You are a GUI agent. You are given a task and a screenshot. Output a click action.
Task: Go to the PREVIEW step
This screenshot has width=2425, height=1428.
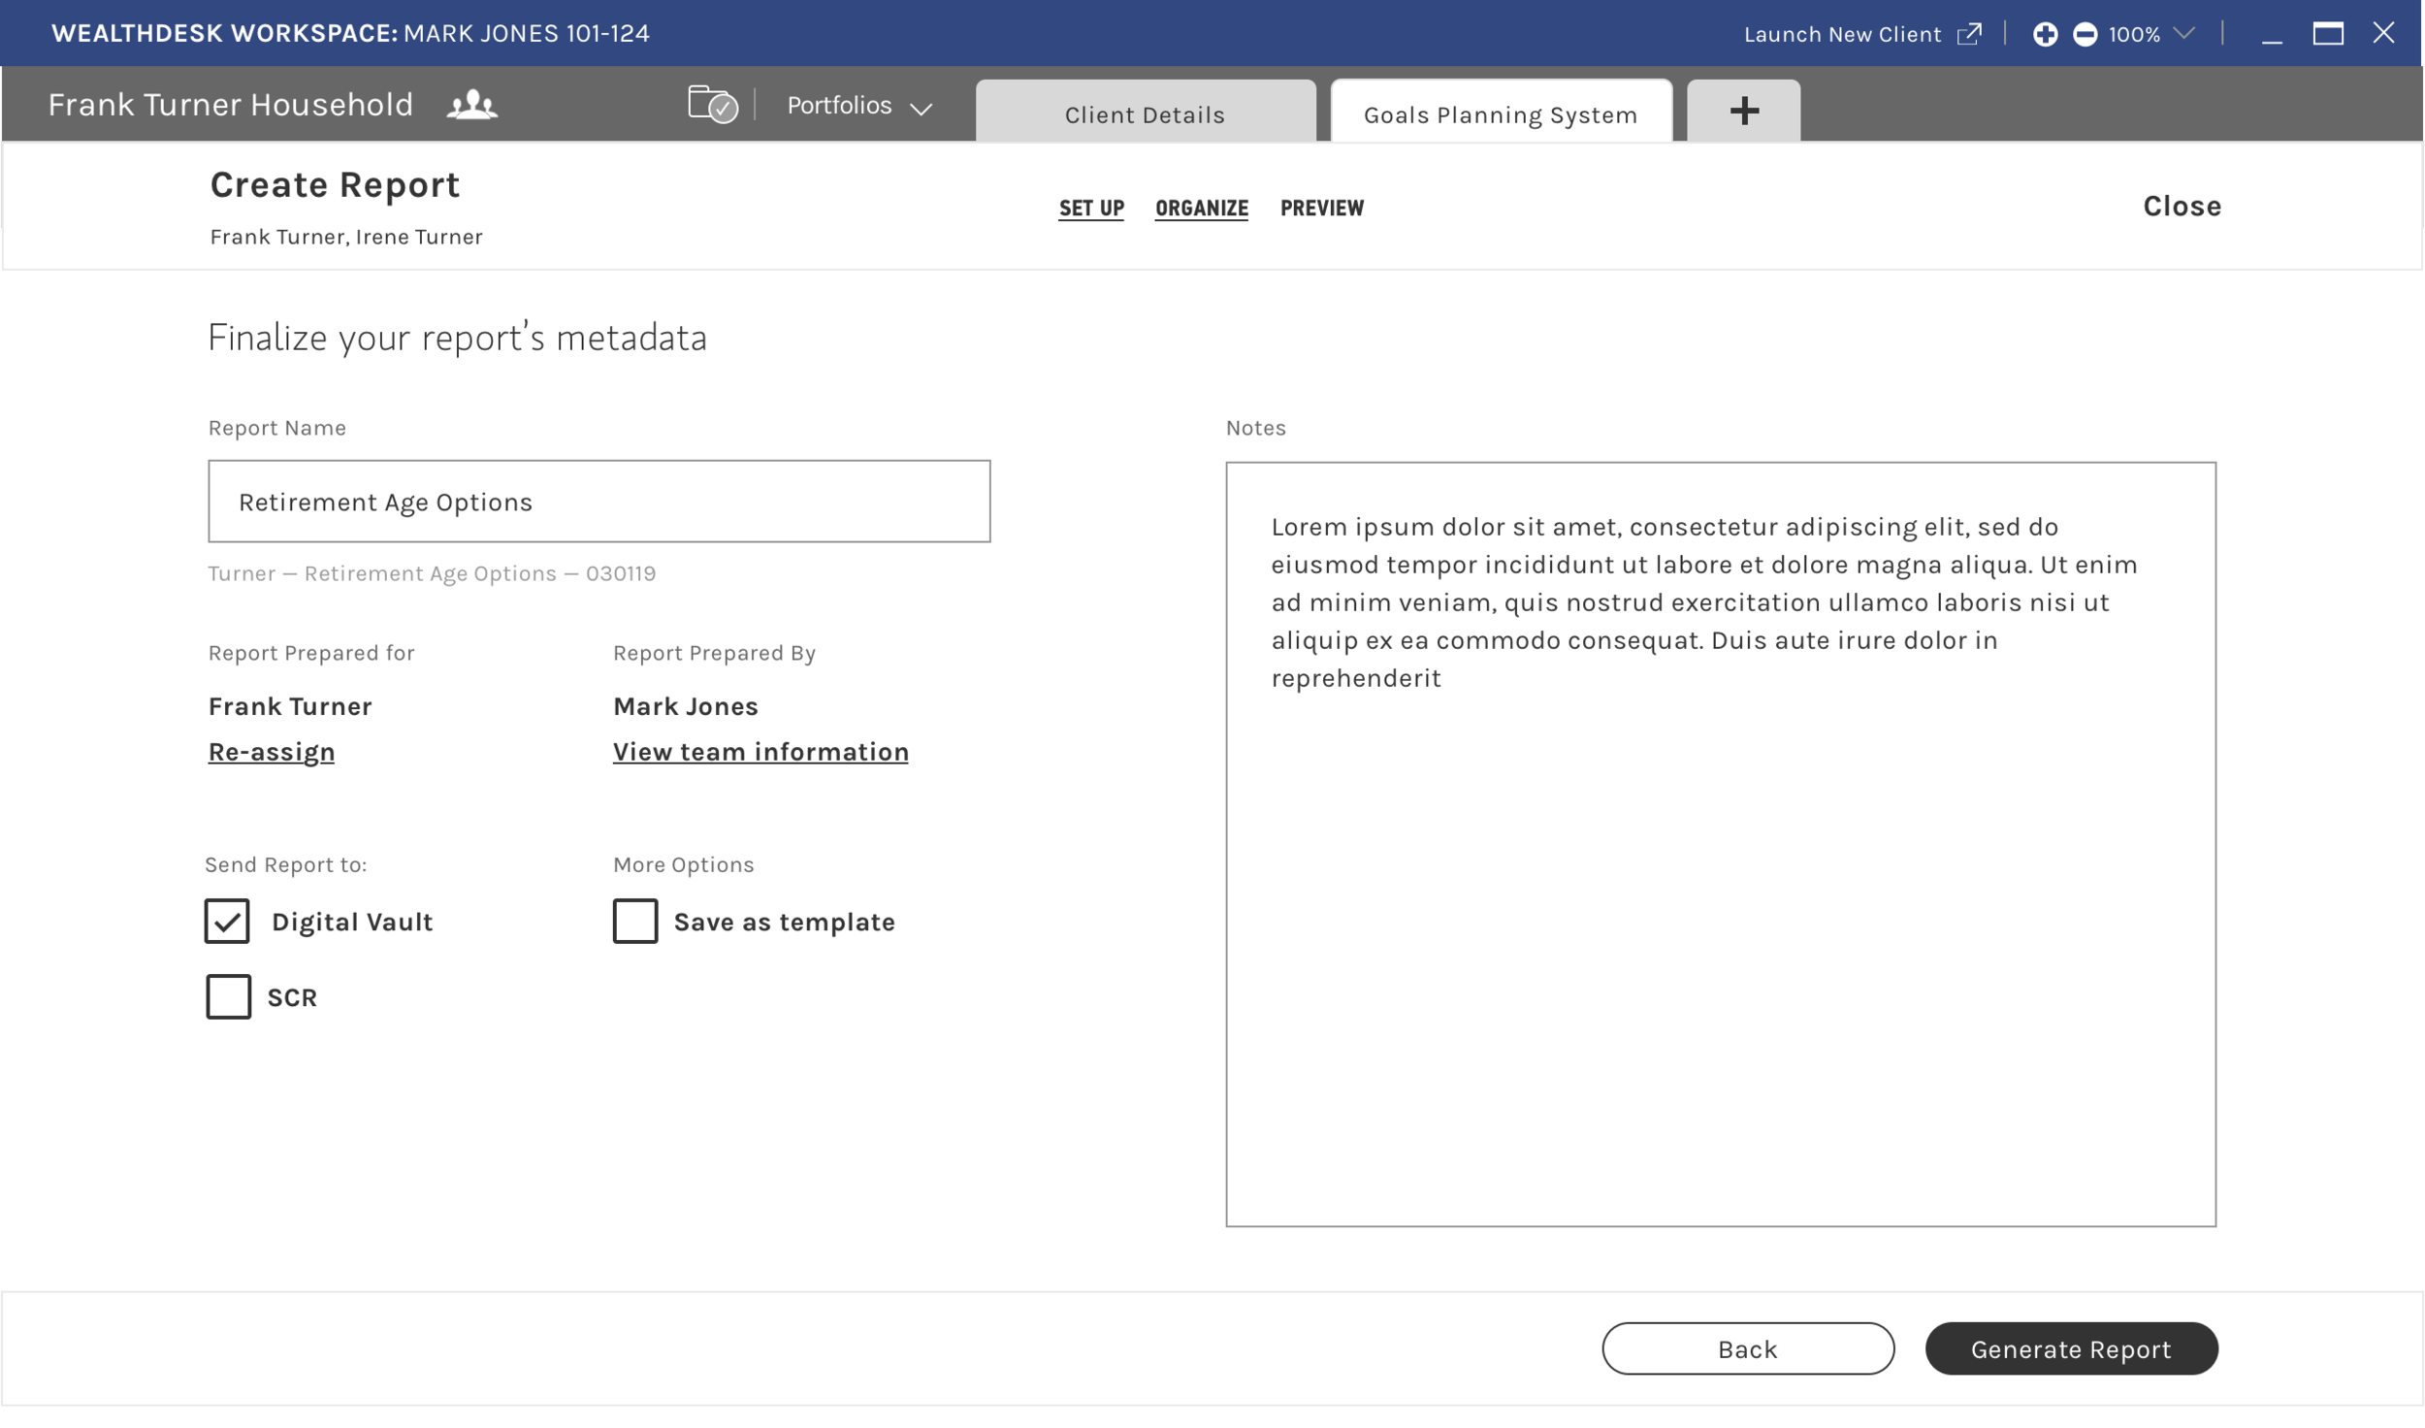[1322, 208]
